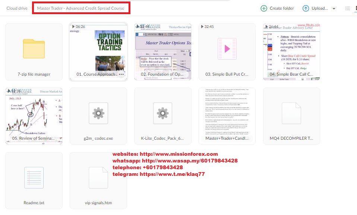Go back to Cloud drive breadcrumb
This screenshot has height=215, width=357.
point(17,8)
